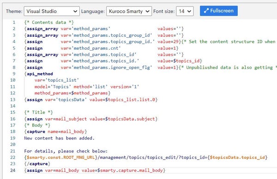Click 'method_params.topics_id' on line 6
Image resolution: width=277 pixels, height=179 pixels.
[104, 55]
